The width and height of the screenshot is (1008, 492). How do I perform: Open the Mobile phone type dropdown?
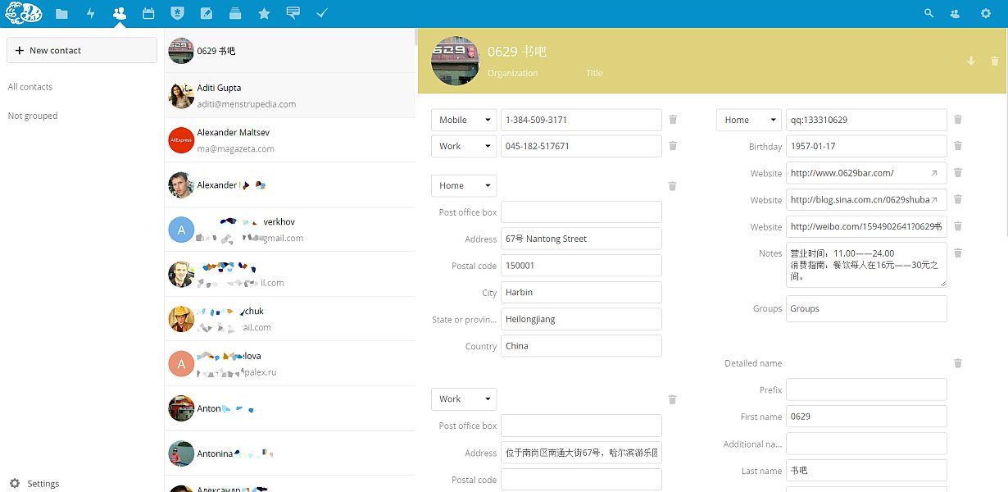463,120
